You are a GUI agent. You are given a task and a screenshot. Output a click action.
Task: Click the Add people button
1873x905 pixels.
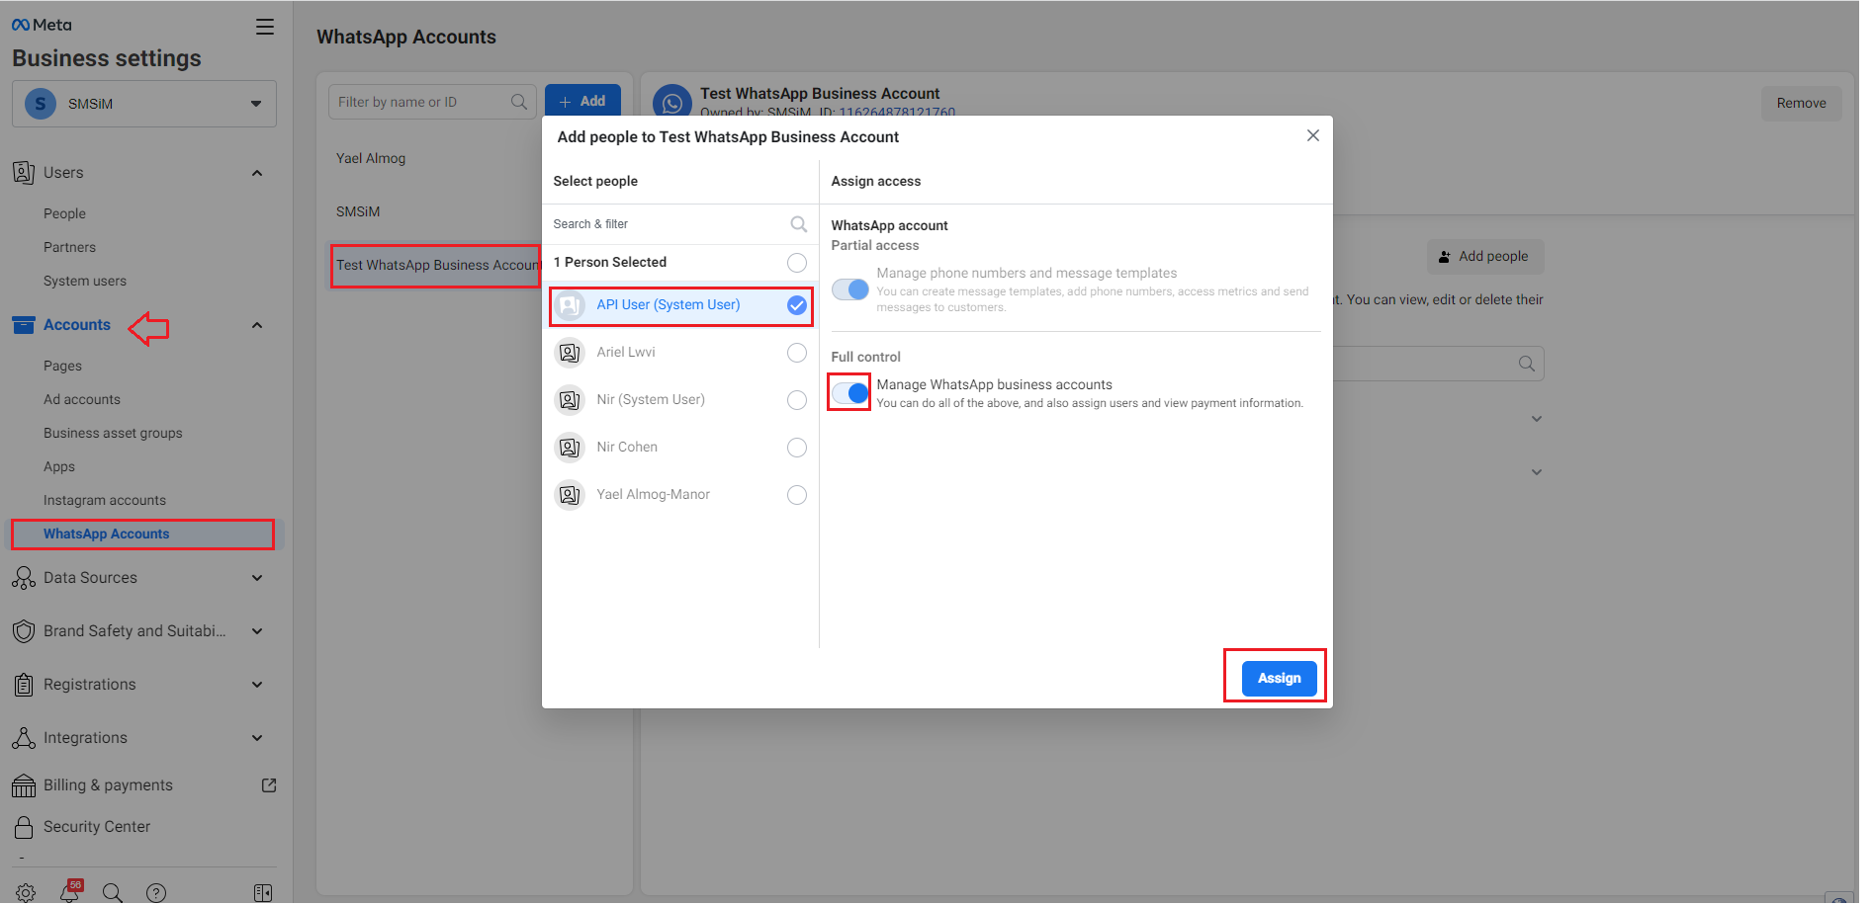[x=1484, y=256]
